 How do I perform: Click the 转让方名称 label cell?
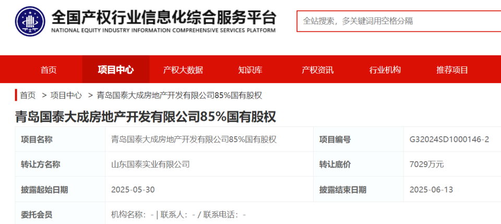pyautogui.click(x=60, y=164)
